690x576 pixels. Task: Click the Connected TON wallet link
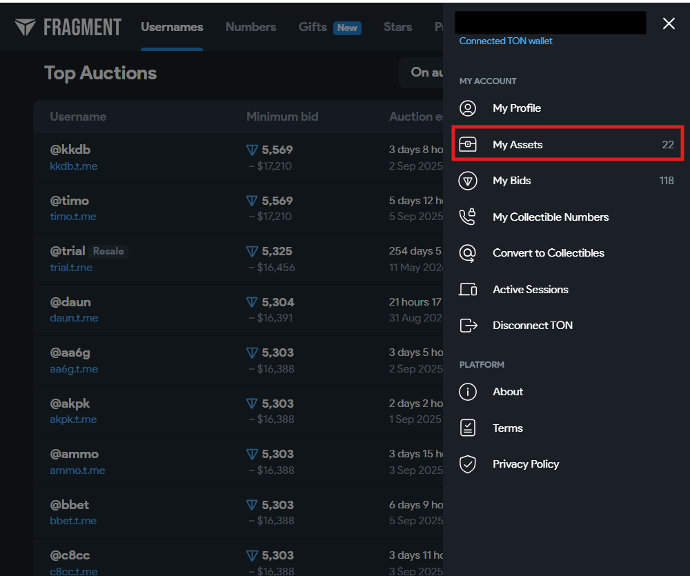tap(506, 41)
